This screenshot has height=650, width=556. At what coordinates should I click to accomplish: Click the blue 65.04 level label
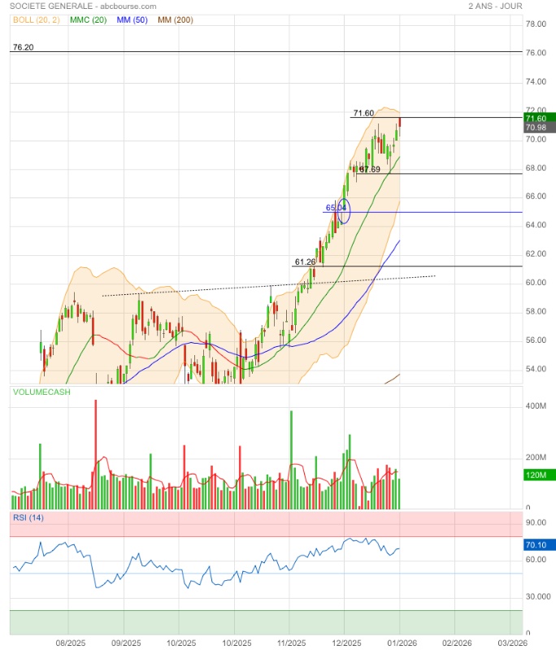tap(336, 207)
